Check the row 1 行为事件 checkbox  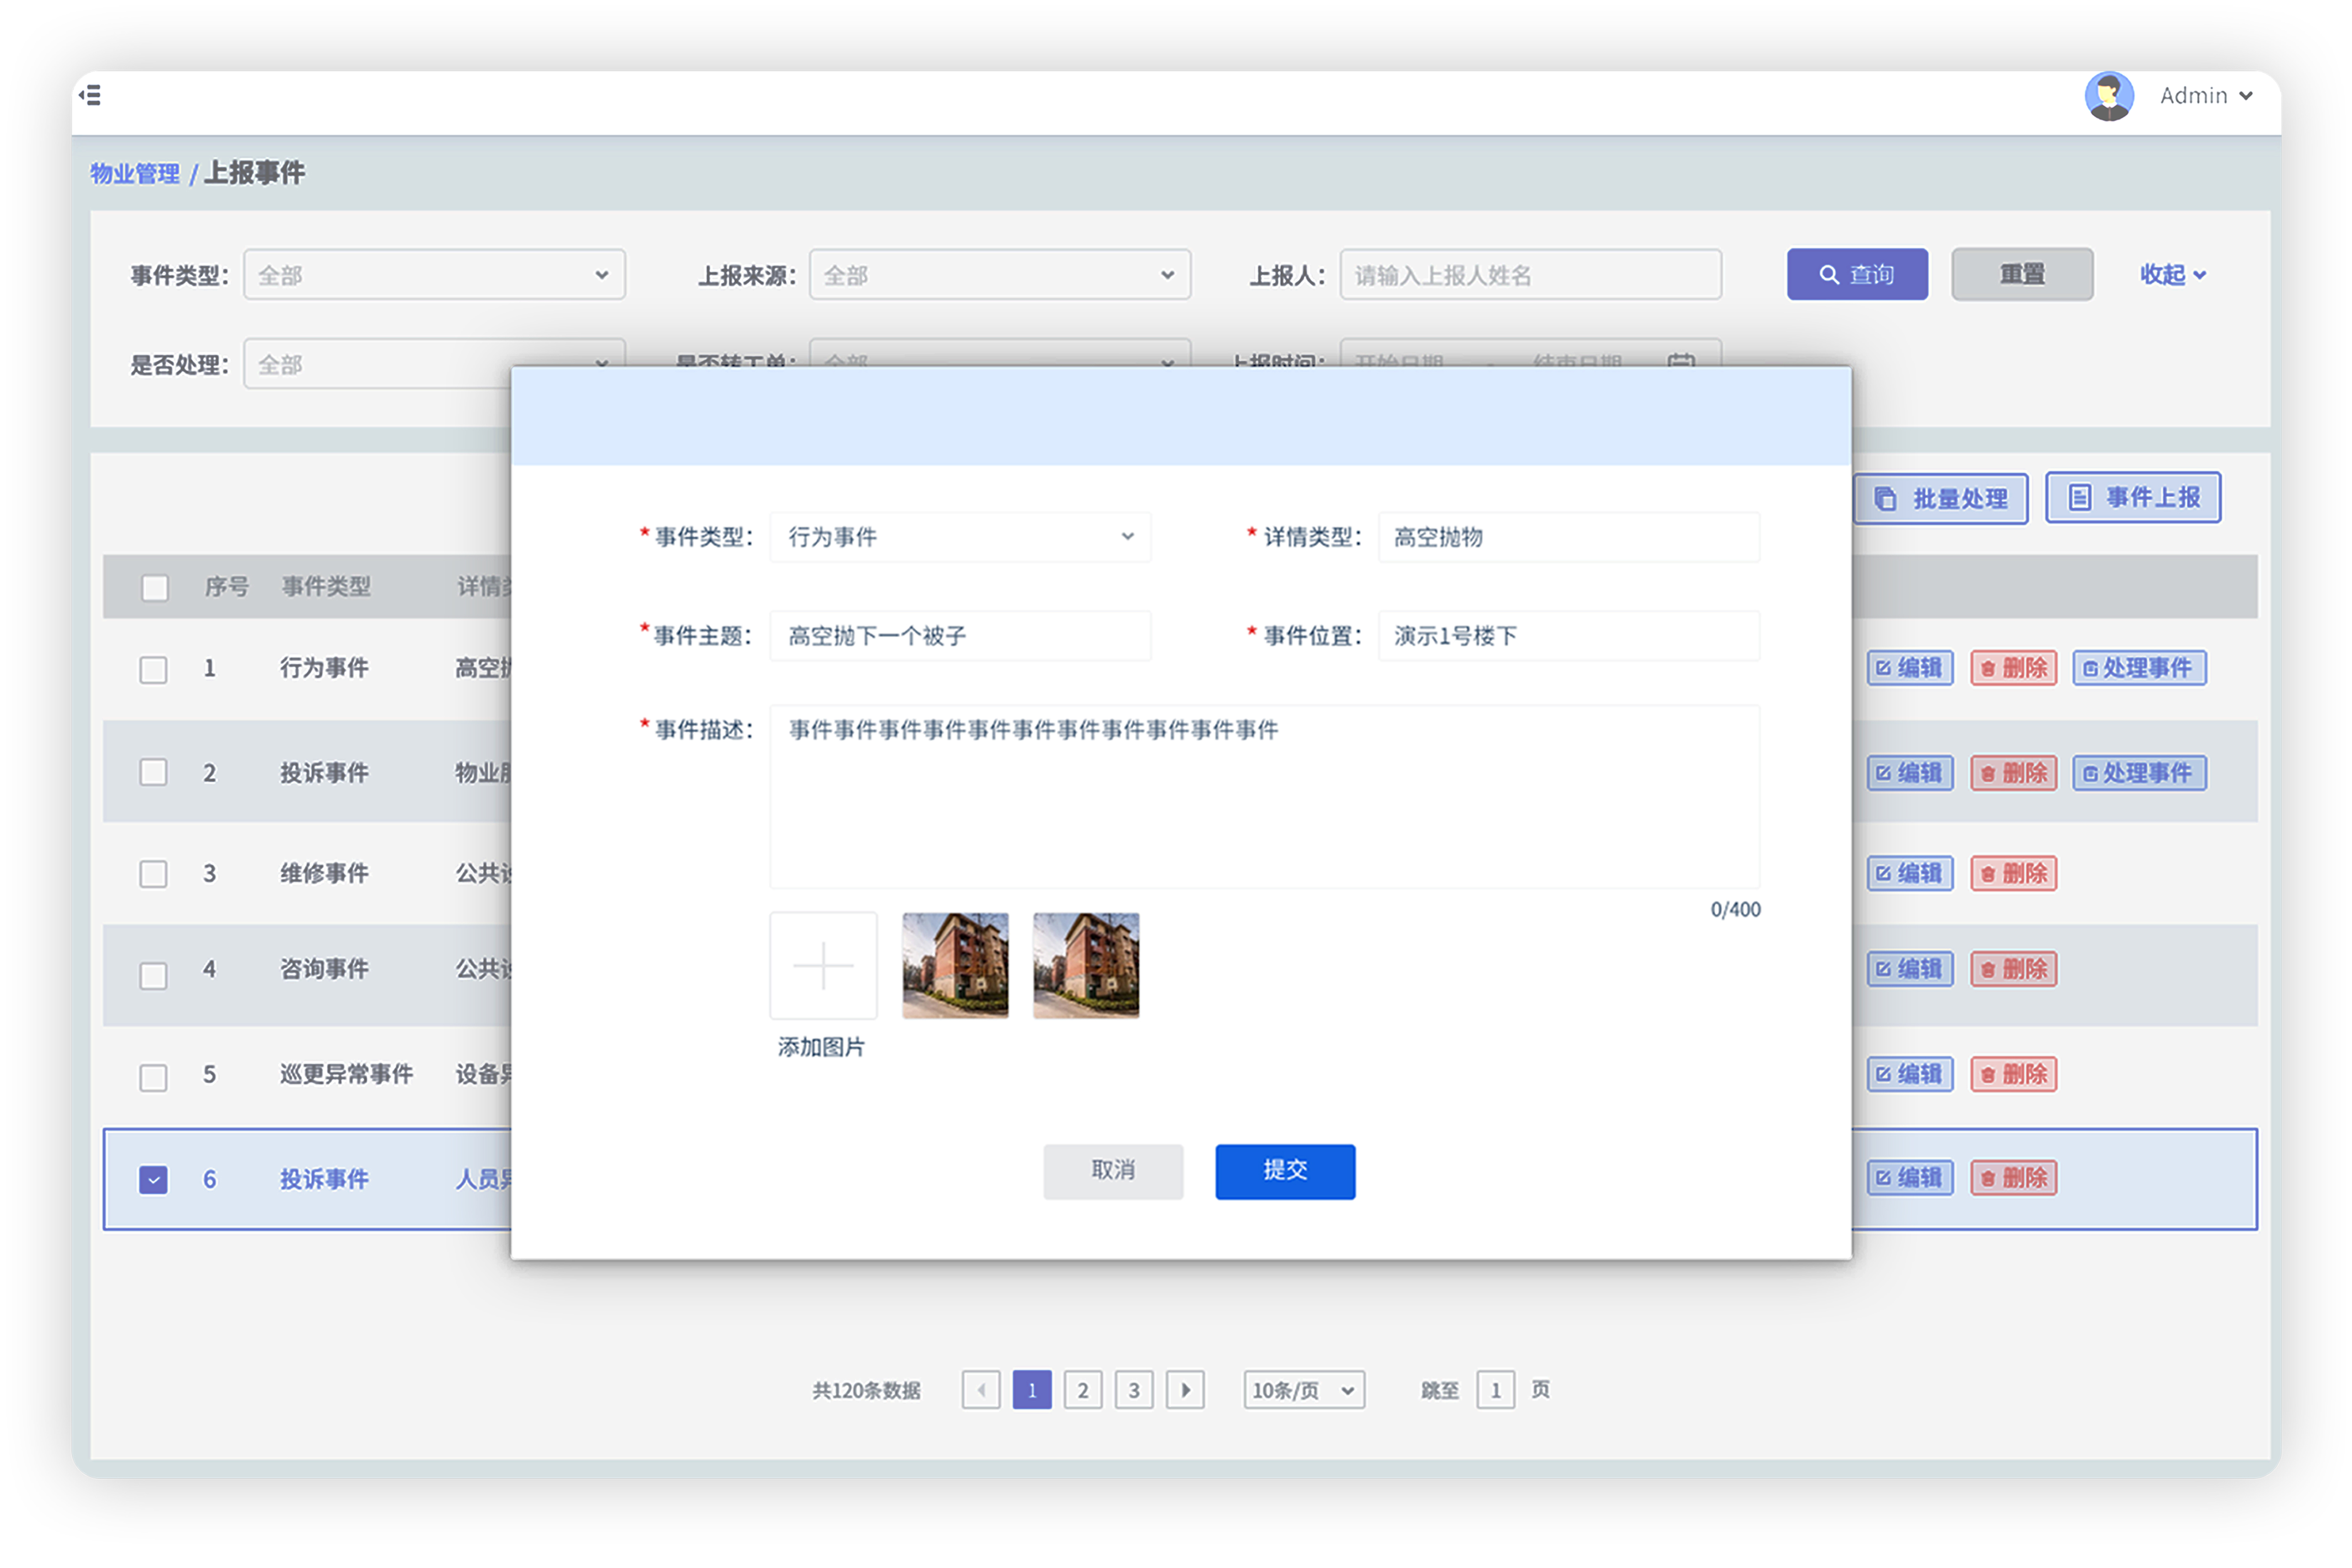(x=153, y=669)
